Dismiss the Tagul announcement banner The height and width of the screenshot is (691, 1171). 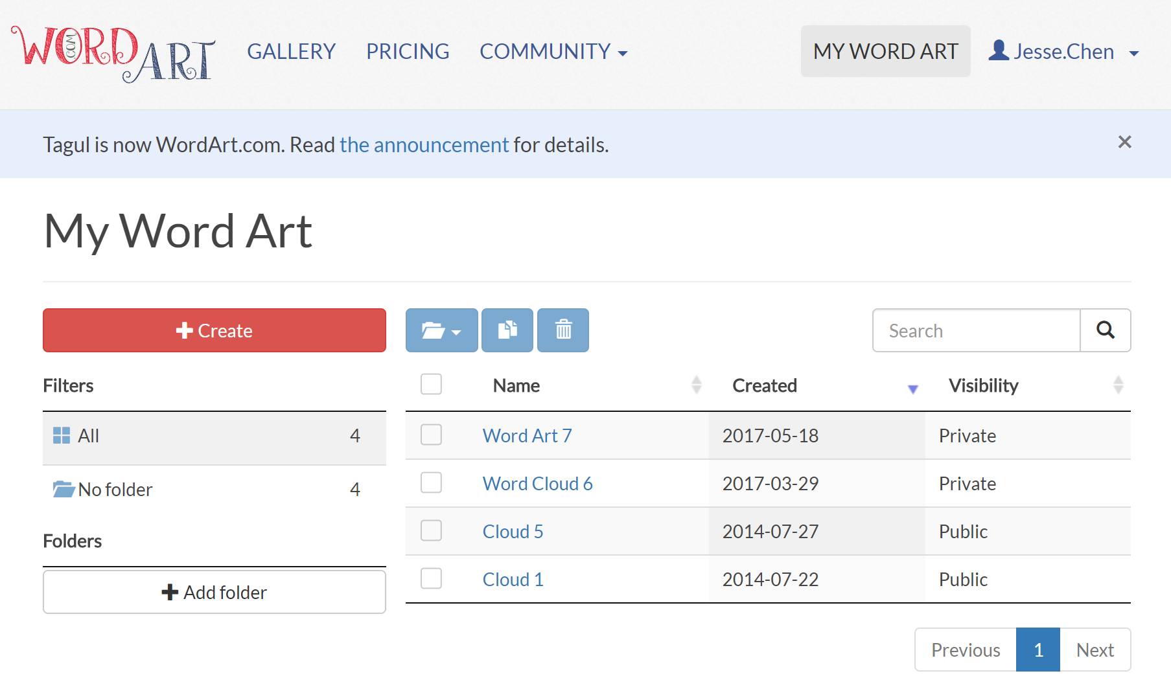click(x=1124, y=142)
